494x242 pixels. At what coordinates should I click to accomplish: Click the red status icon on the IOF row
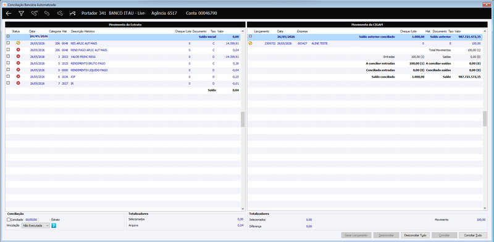pyautogui.click(x=18, y=77)
